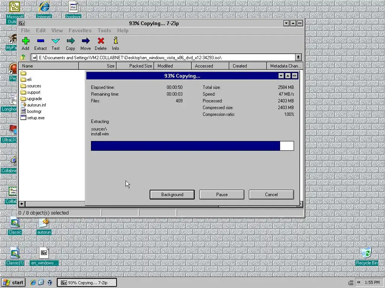Image resolution: width=385 pixels, height=288 pixels.
Task: Sort by the Modified column header
Action: (173, 66)
